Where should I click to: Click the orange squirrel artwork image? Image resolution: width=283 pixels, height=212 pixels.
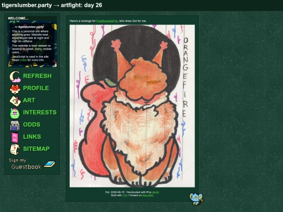tap(132, 106)
